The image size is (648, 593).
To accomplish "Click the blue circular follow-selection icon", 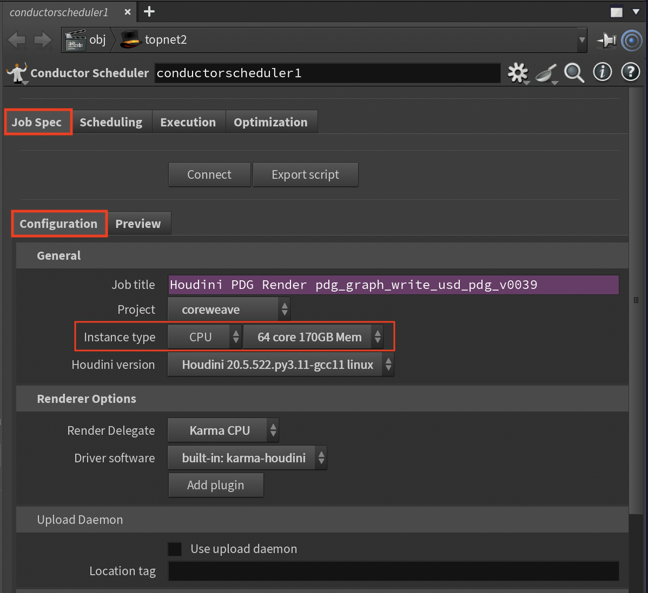I will [x=631, y=41].
